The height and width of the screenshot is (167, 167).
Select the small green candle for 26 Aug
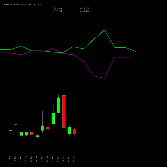pos(37,136)
